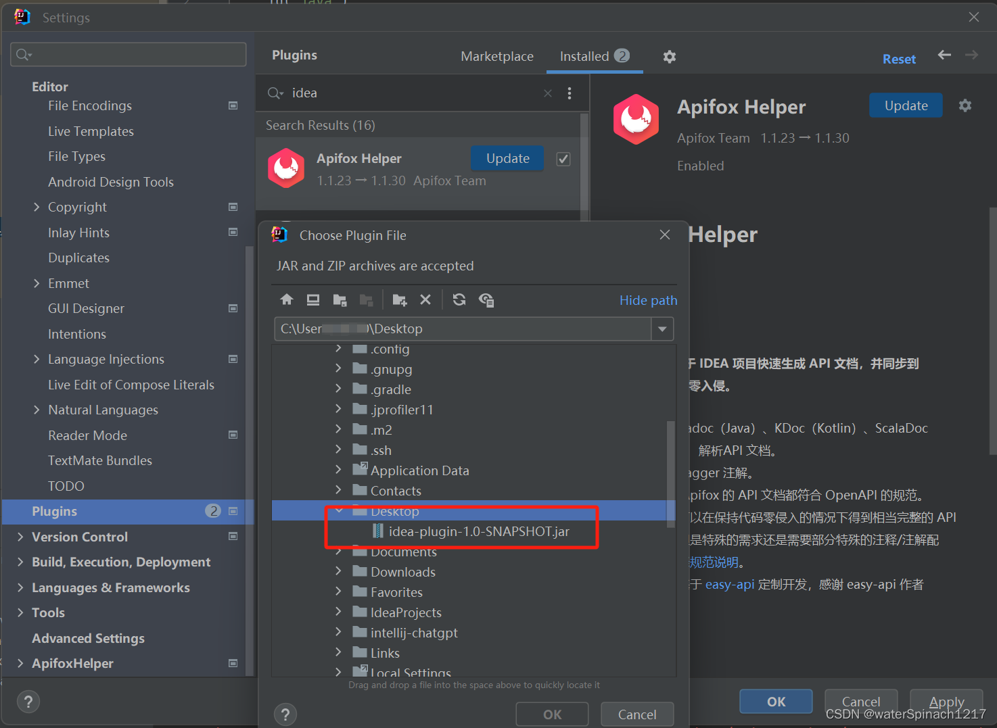Click the back navigation arrow
997x728 pixels.
[x=944, y=55]
